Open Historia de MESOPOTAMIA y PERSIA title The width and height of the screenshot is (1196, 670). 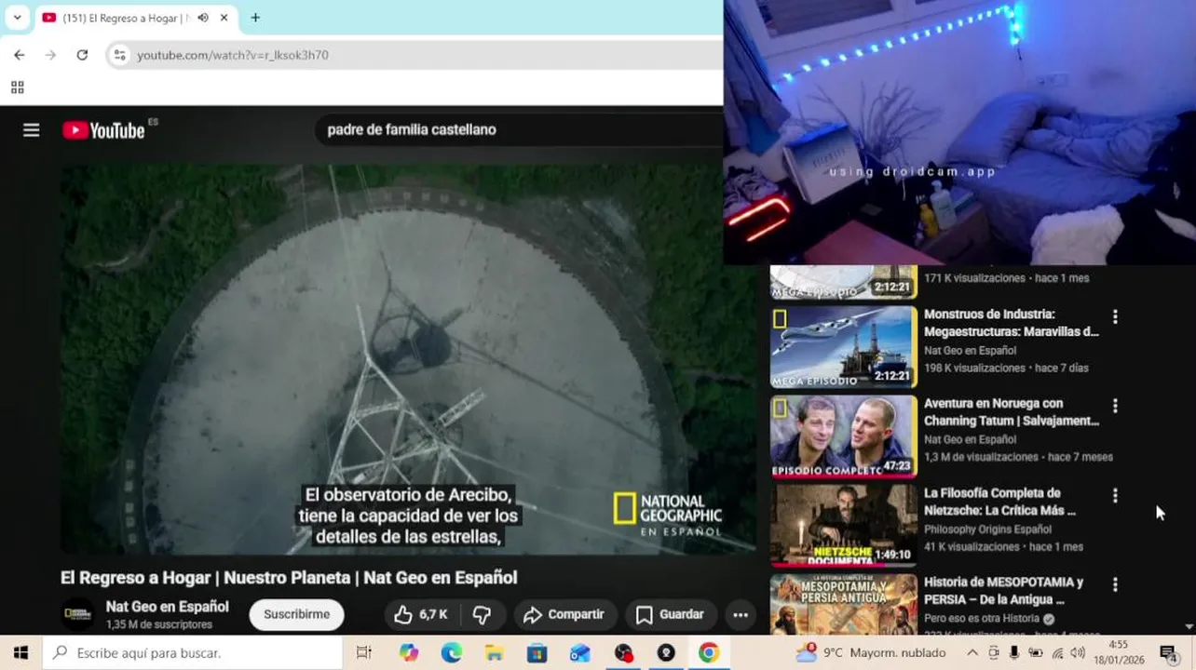(x=1003, y=591)
